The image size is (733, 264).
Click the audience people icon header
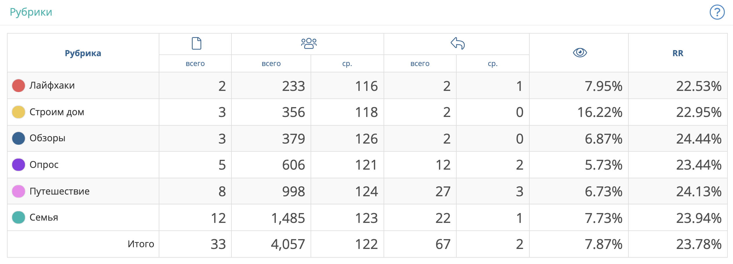[x=309, y=43]
